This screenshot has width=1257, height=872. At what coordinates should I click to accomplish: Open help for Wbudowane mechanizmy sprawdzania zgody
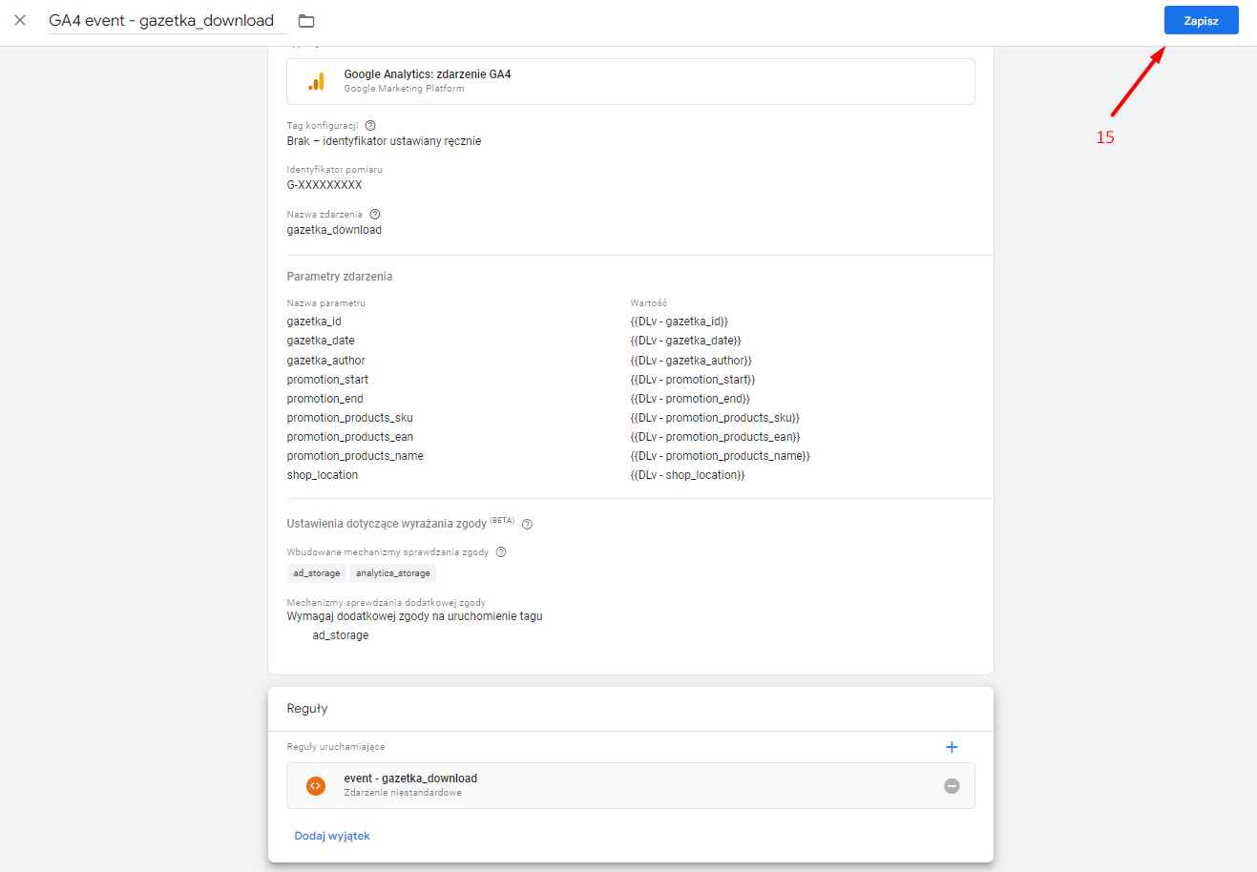tap(501, 552)
